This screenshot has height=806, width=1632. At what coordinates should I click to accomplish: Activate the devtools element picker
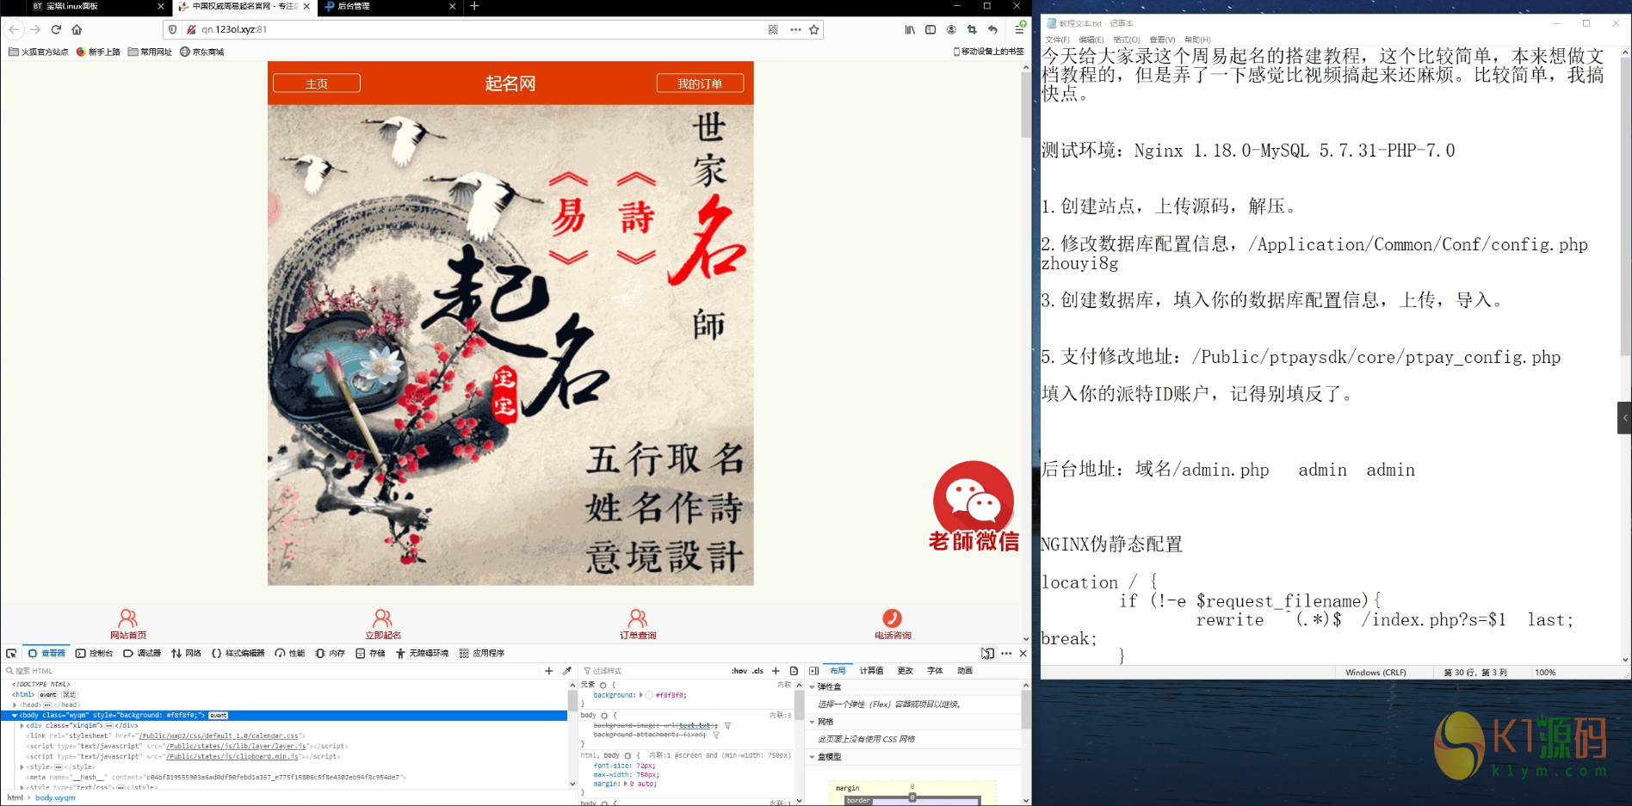(11, 653)
